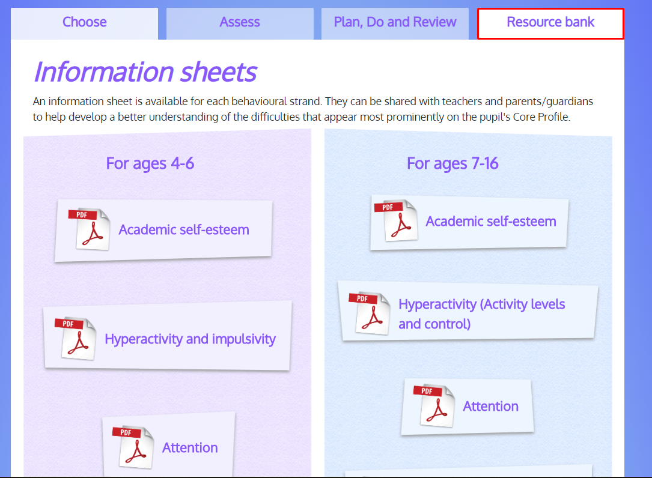Open the Hyperactivity and impulsivity information sheet
652x478 pixels.
190,339
